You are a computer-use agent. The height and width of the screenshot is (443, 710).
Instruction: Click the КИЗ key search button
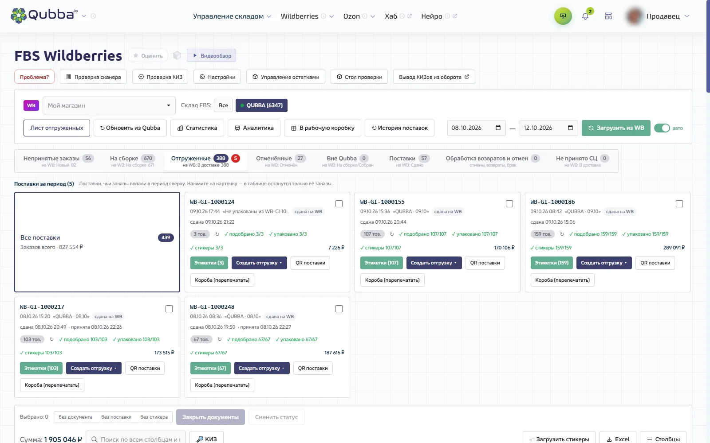[206, 439]
